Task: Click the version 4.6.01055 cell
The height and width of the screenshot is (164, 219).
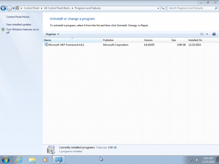Action: pos(149,45)
